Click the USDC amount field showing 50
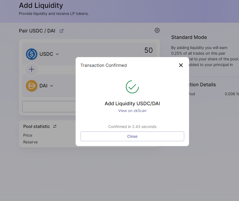 point(149,50)
